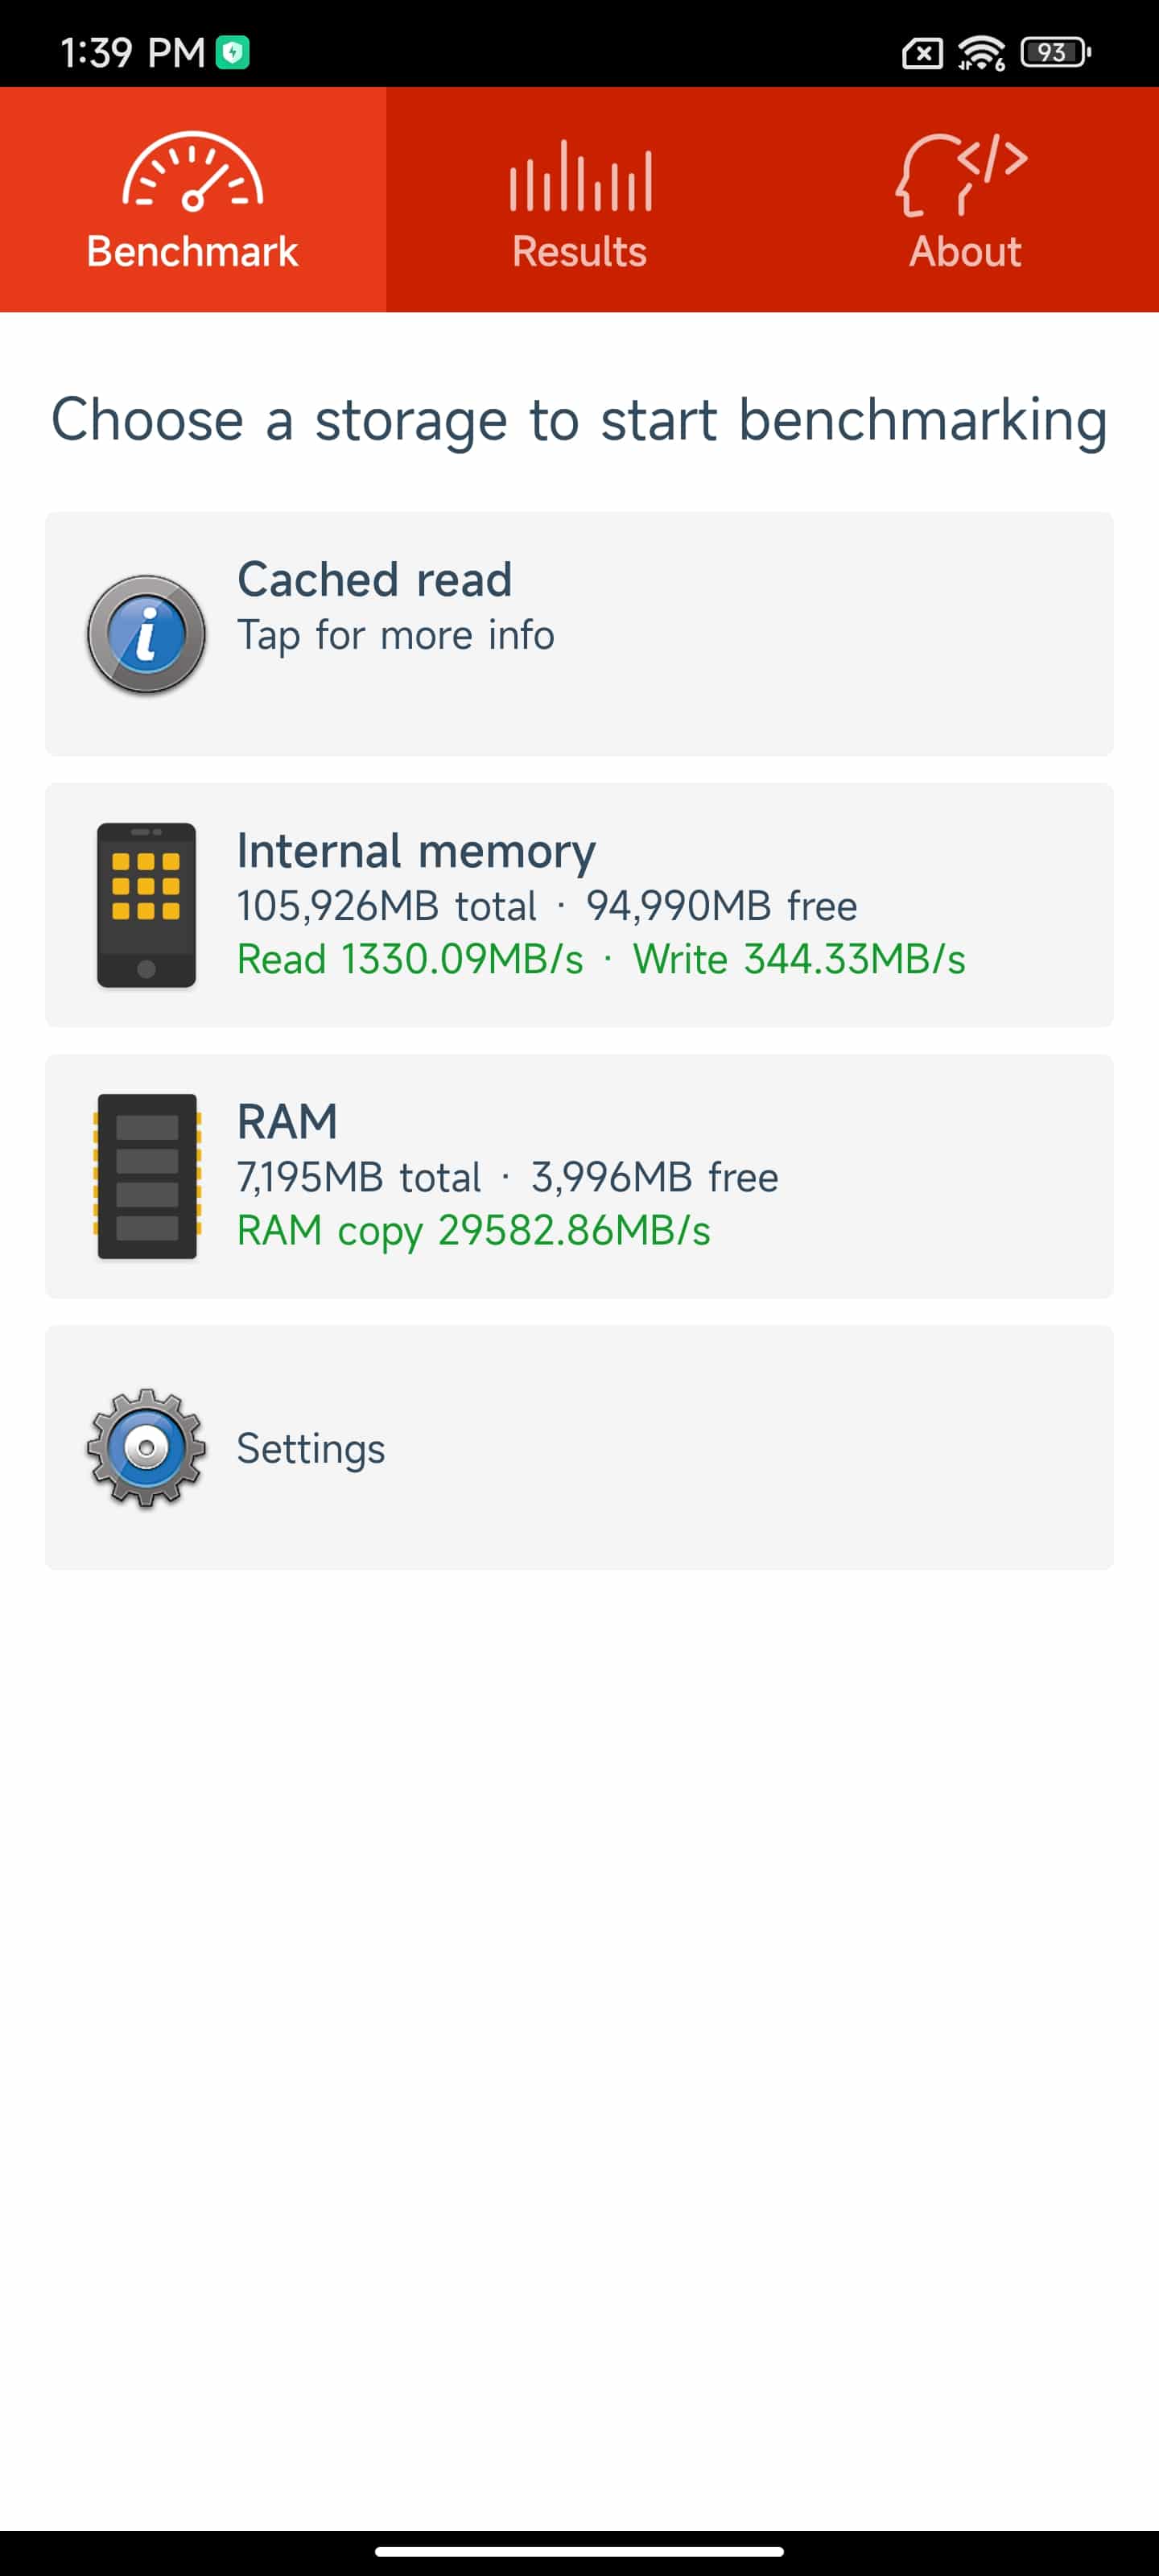Tap the RAM copy 29582.86MB/s result
The image size is (1159, 2576).
pyautogui.click(x=474, y=1231)
